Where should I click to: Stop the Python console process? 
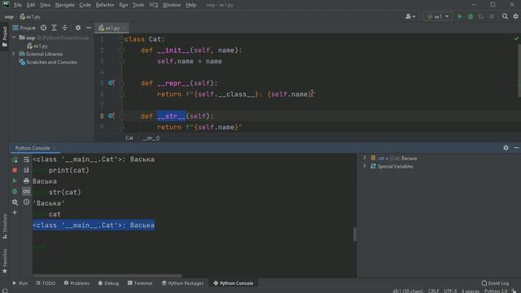tap(15, 170)
